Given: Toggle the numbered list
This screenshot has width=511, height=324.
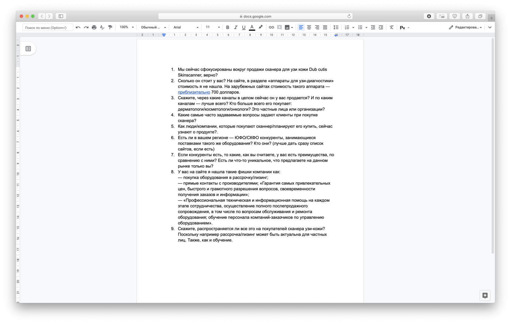Looking at the screenshot, I should click(347, 27).
